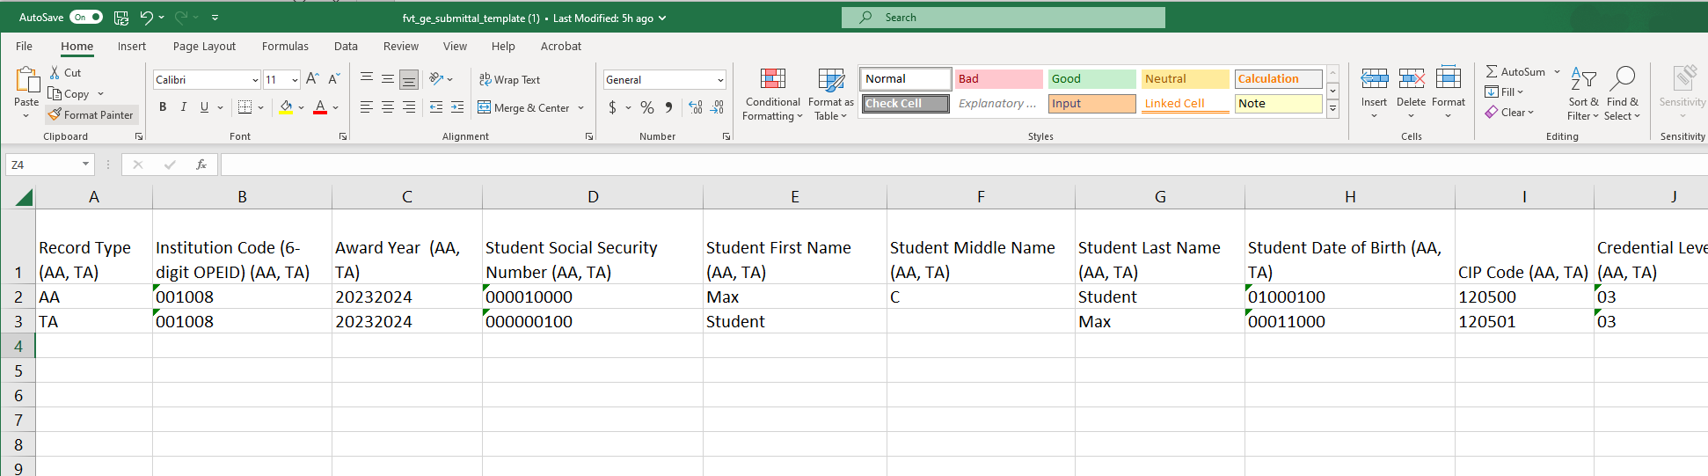The width and height of the screenshot is (1708, 476).
Task: Click the yellow Fill Color swatch
Action: coord(286,107)
